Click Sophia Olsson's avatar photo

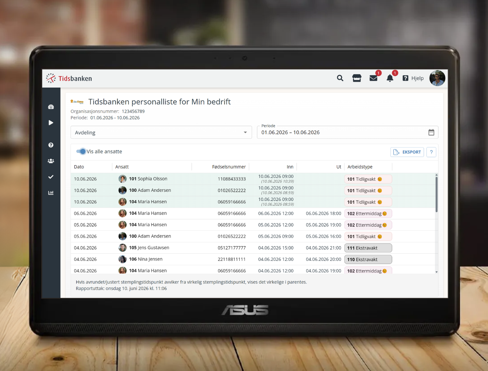click(x=122, y=179)
